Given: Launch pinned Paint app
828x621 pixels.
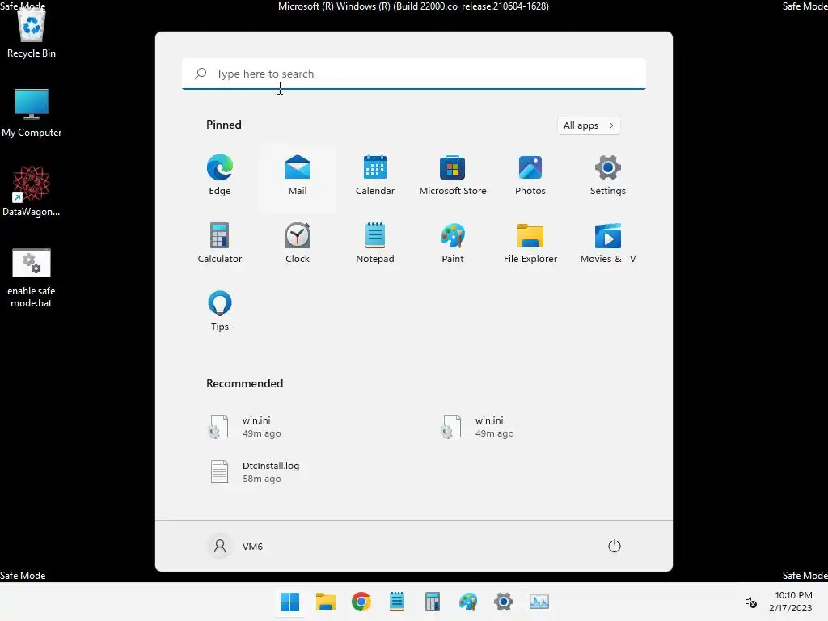Looking at the screenshot, I should pyautogui.click(x=453, y=243).
